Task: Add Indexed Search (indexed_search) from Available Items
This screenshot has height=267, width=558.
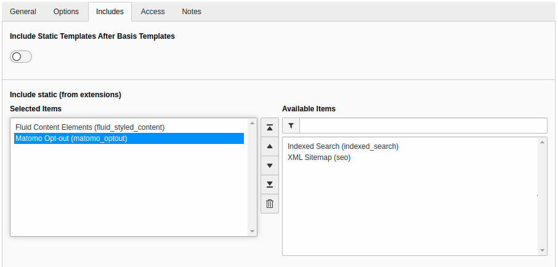Action: 411,146
